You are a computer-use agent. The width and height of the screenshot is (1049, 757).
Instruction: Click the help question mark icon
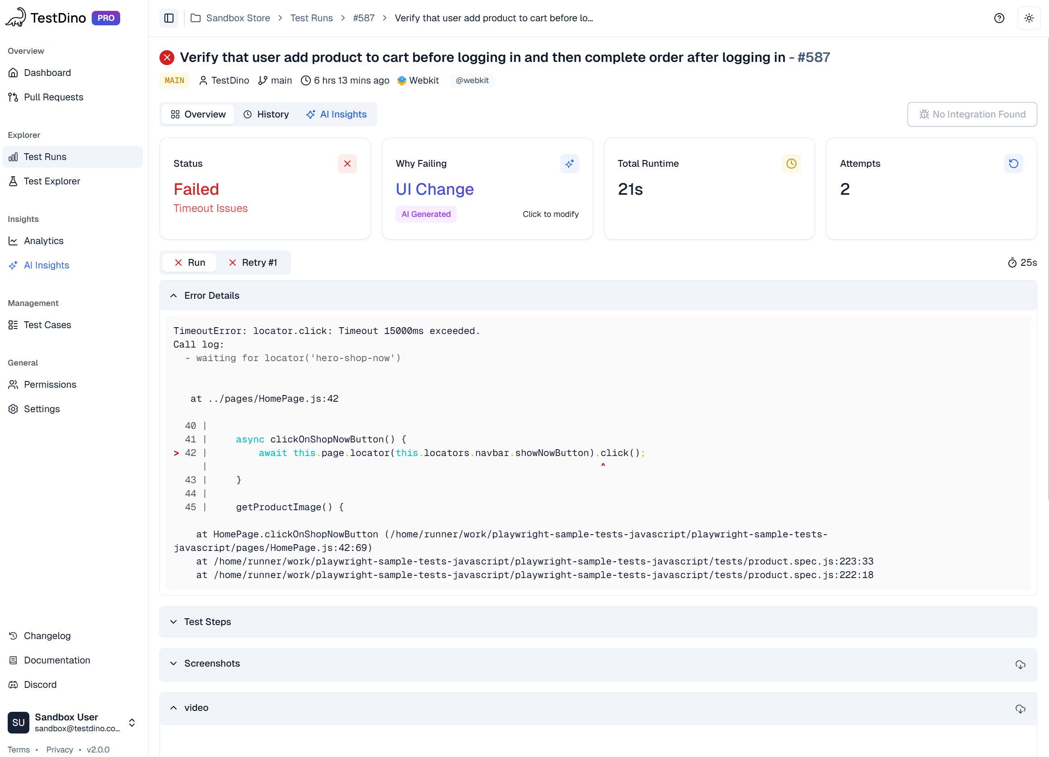(999, 18)
